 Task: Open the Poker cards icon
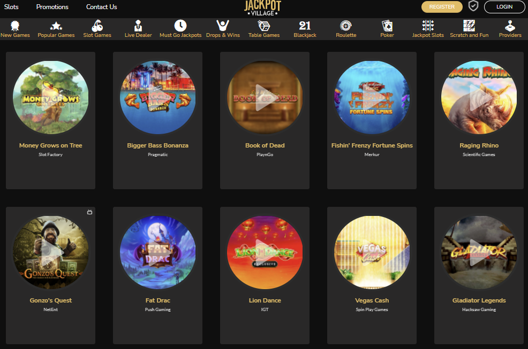[387, 26]
